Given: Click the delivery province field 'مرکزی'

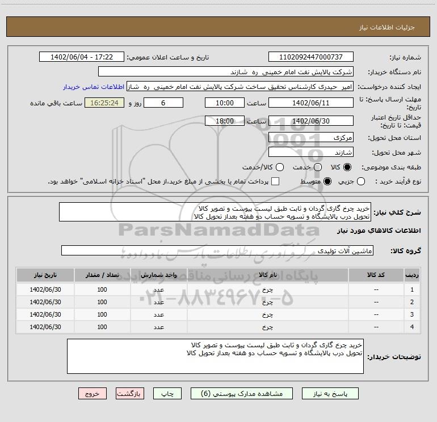Looking at the screenshot, I should [311, 137].
